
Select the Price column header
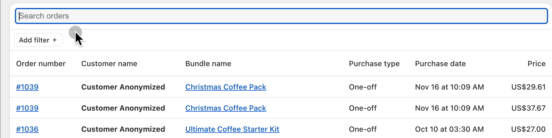537,64
